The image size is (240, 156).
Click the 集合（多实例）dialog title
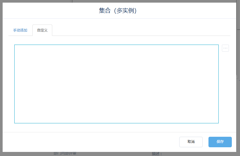(x=118, y=11)
